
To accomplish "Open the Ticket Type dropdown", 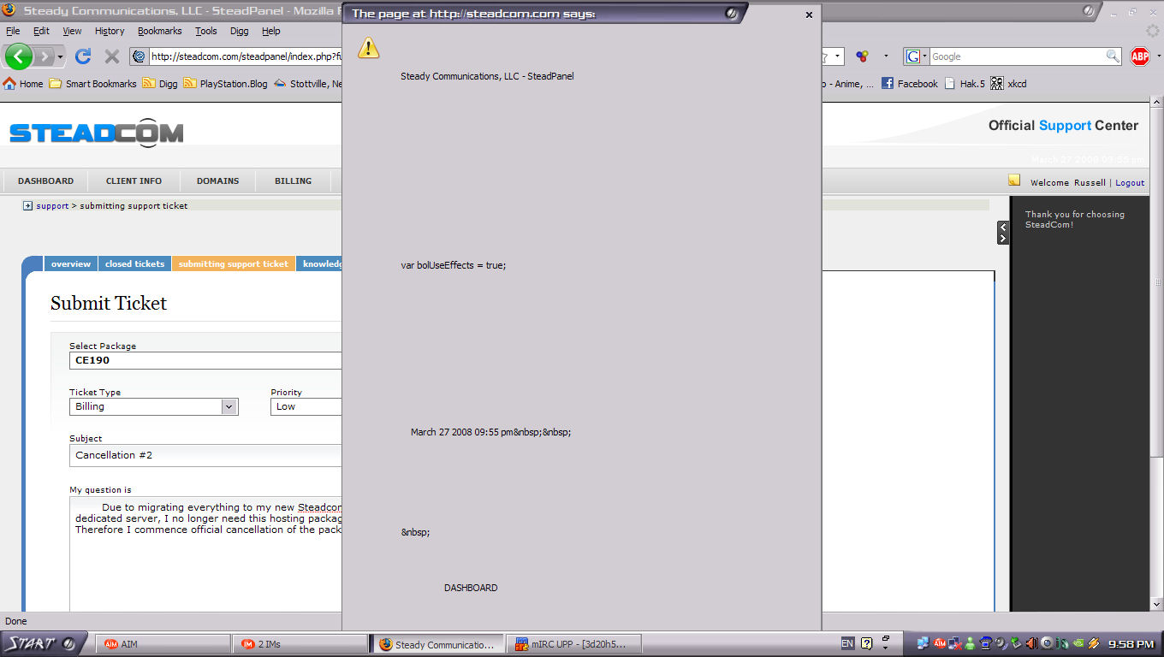I will (154, 407).
